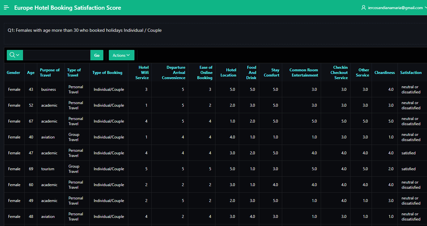The width and height of the screenshot is (427, 226).
Task: Open Ease of Online Booking header
Action: pos(205,73)
